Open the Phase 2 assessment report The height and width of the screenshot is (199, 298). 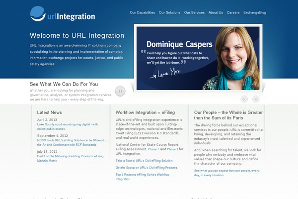[x=172, y=149]
